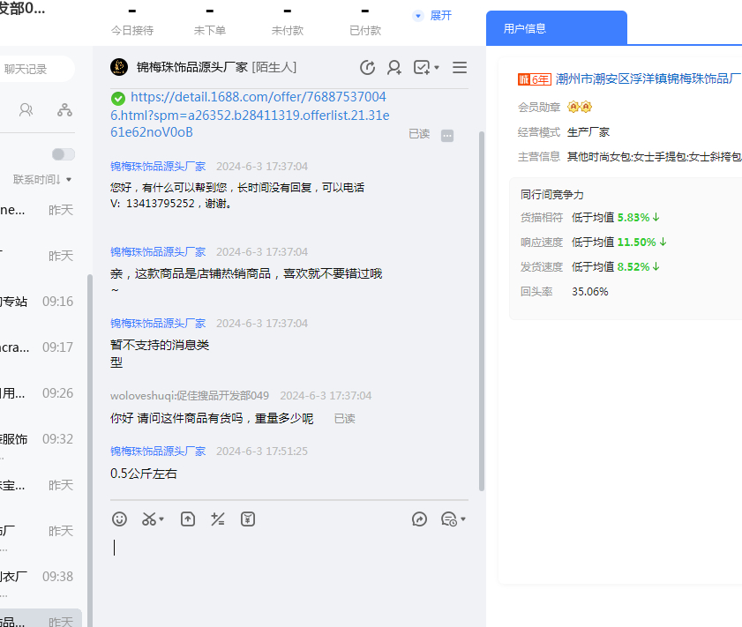The height and width of the screenshot is (627, 742).
Task: Open the plus-slash quick phrases icon
Action: 218,519
